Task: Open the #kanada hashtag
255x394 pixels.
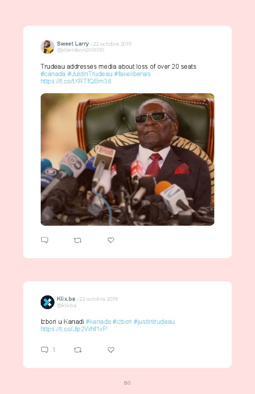Action: 98,322
